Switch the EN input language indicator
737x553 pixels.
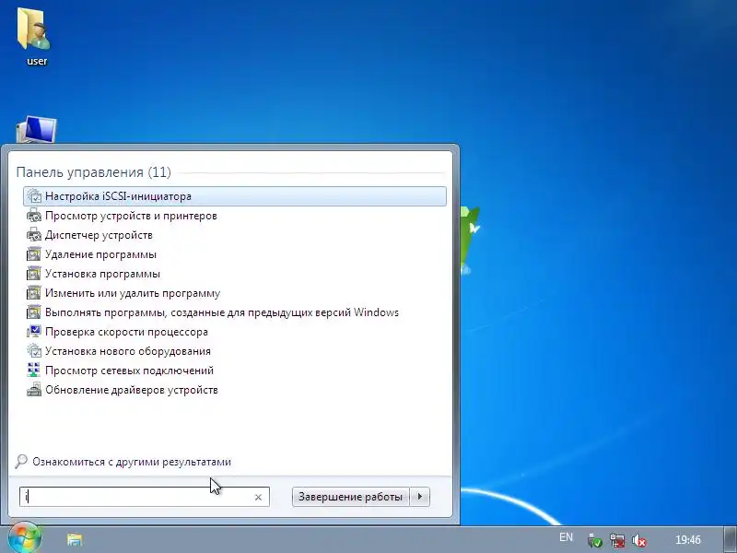click(566, 537)
